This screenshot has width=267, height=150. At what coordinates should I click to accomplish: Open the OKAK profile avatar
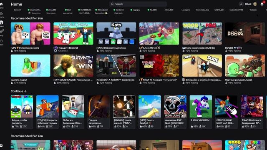tap(241, 4)
